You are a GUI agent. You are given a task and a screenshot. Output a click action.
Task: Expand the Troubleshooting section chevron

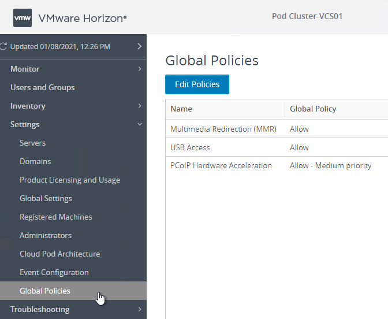140,309
